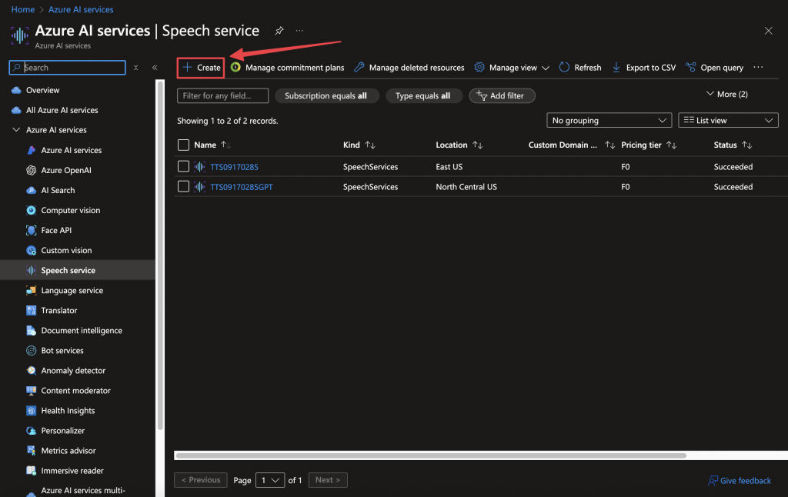This screenshot has width=788, height=497.
Task: Click the Previous page button
Action: point(201,480)
